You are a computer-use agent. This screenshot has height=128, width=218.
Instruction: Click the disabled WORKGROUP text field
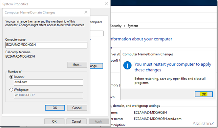48,95
